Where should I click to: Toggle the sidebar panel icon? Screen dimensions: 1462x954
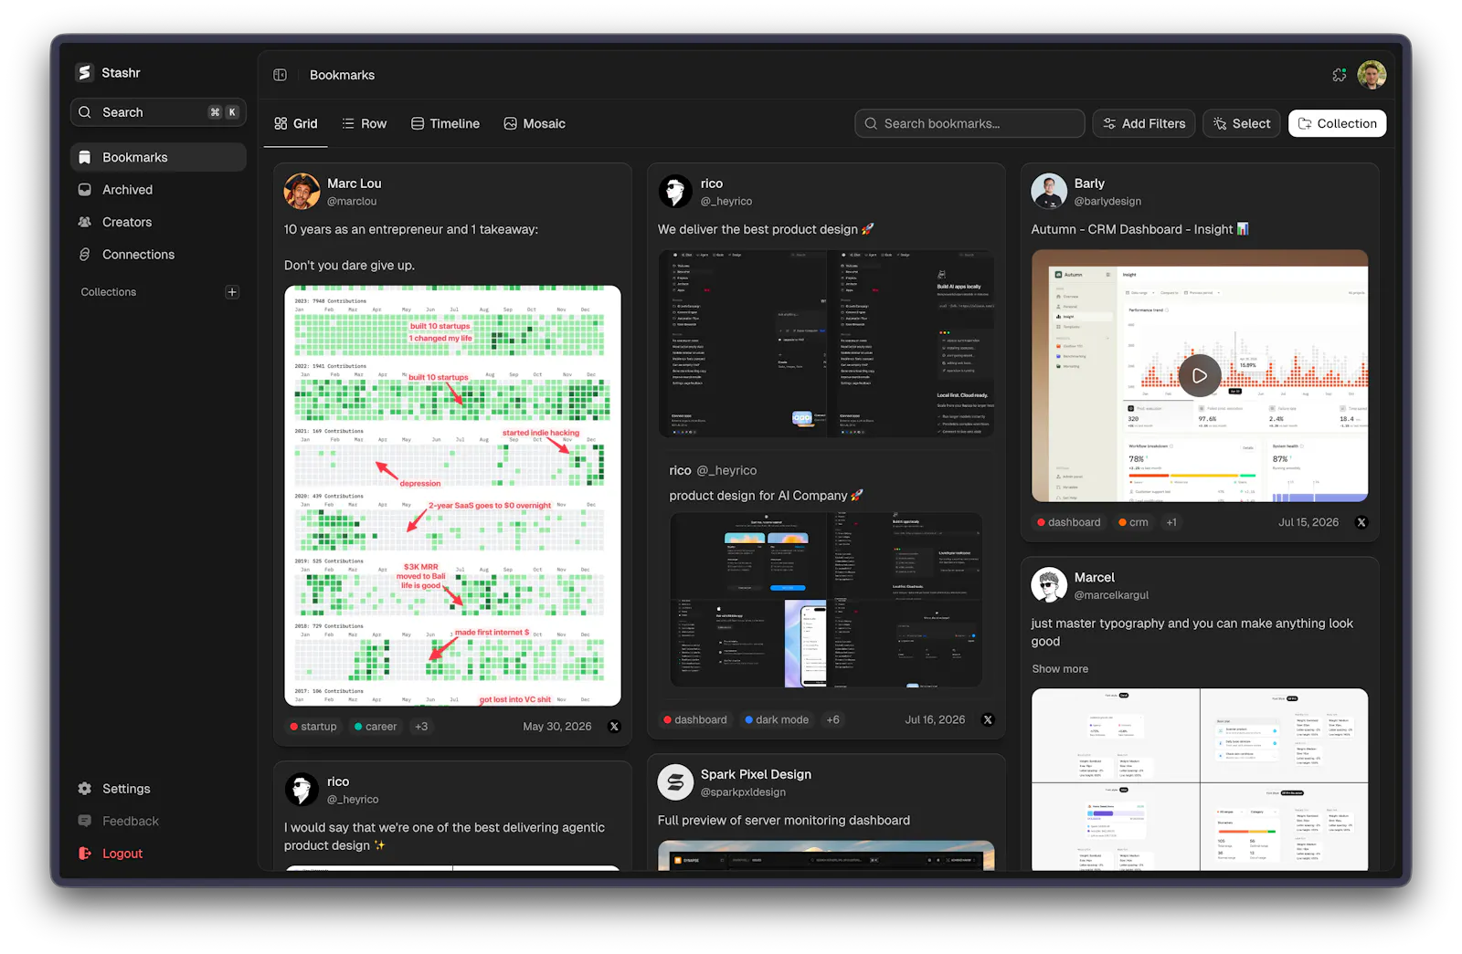281,75
